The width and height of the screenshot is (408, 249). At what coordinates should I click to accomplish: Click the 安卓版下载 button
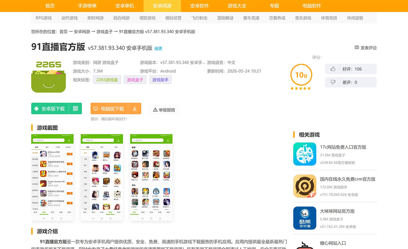[50, 108]
